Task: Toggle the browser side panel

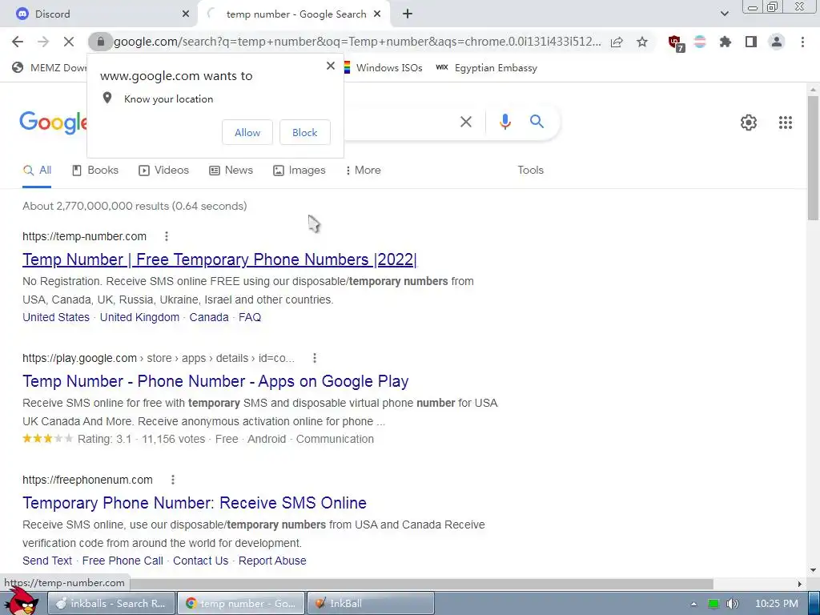Action: [x=751, y=42]
